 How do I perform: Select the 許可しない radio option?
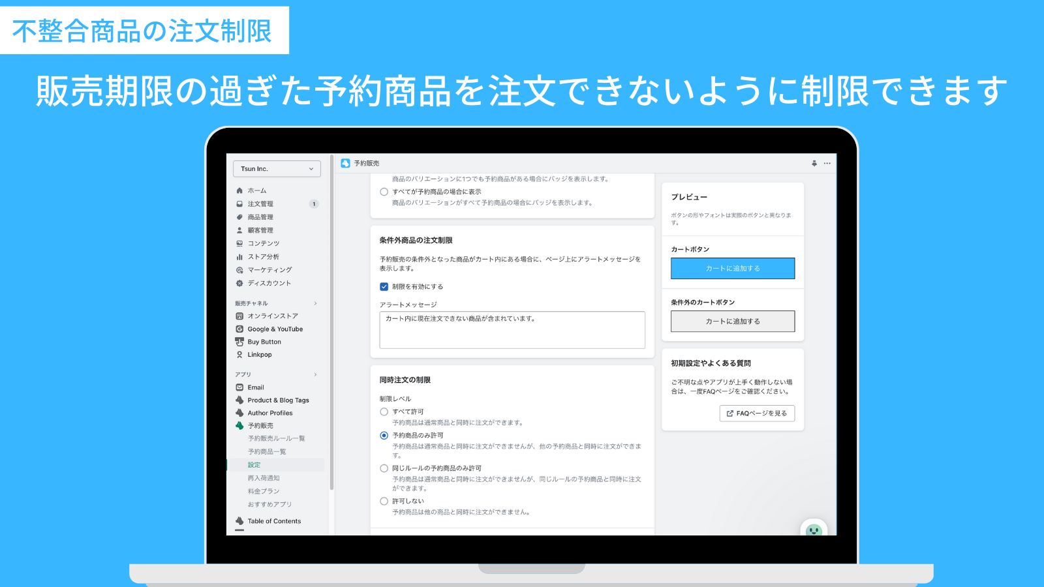coord(384,502)
